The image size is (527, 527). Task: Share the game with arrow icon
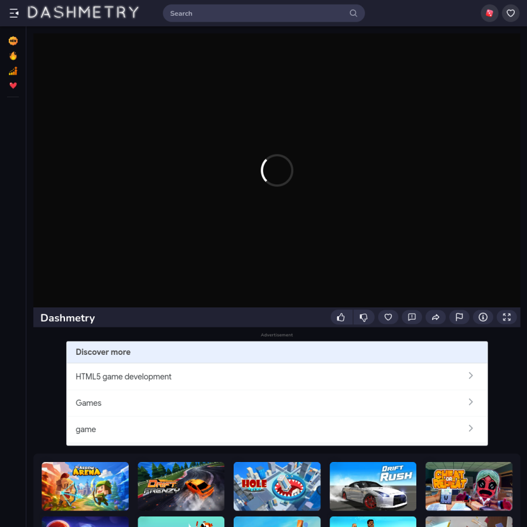[x=435, y=317]
